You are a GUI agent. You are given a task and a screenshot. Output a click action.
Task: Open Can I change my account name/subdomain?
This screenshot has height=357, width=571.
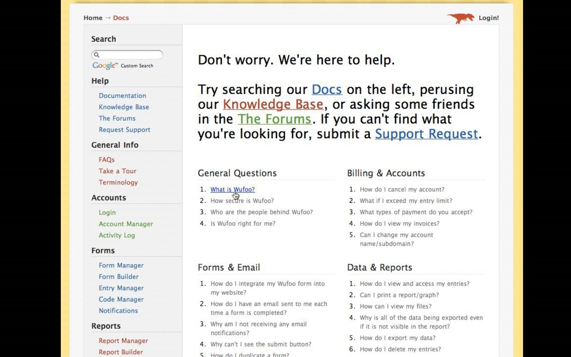[396, 239]
